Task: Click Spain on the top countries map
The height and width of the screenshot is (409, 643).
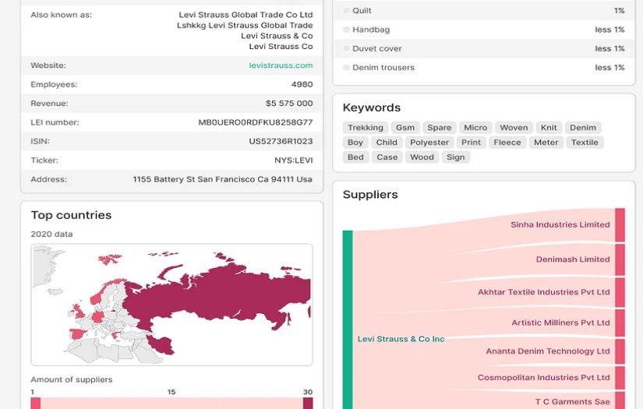Action: pyautogui.click(x=78, y=334)
